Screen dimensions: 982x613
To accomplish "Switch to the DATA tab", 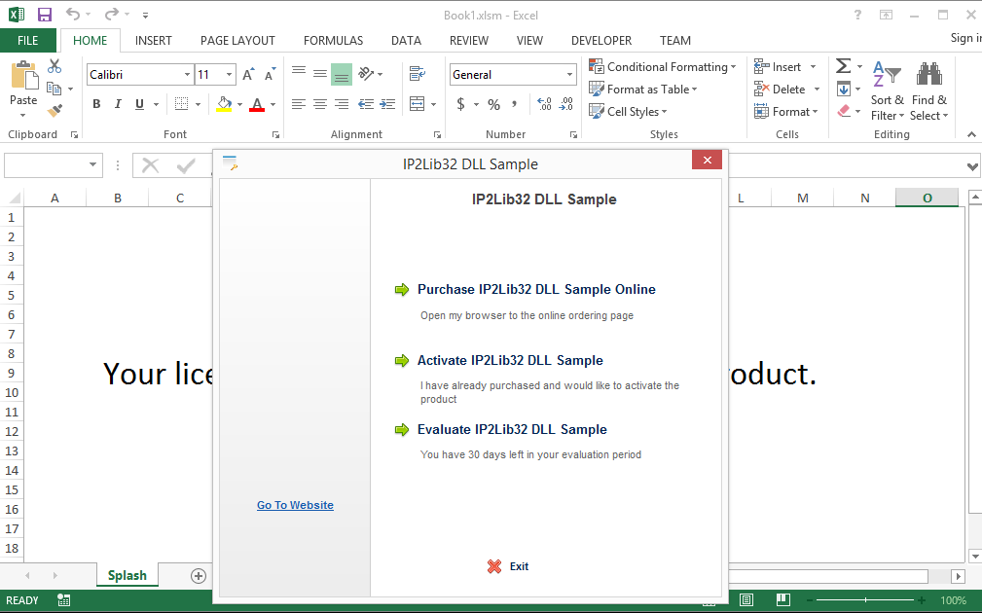I will point(407,41).
